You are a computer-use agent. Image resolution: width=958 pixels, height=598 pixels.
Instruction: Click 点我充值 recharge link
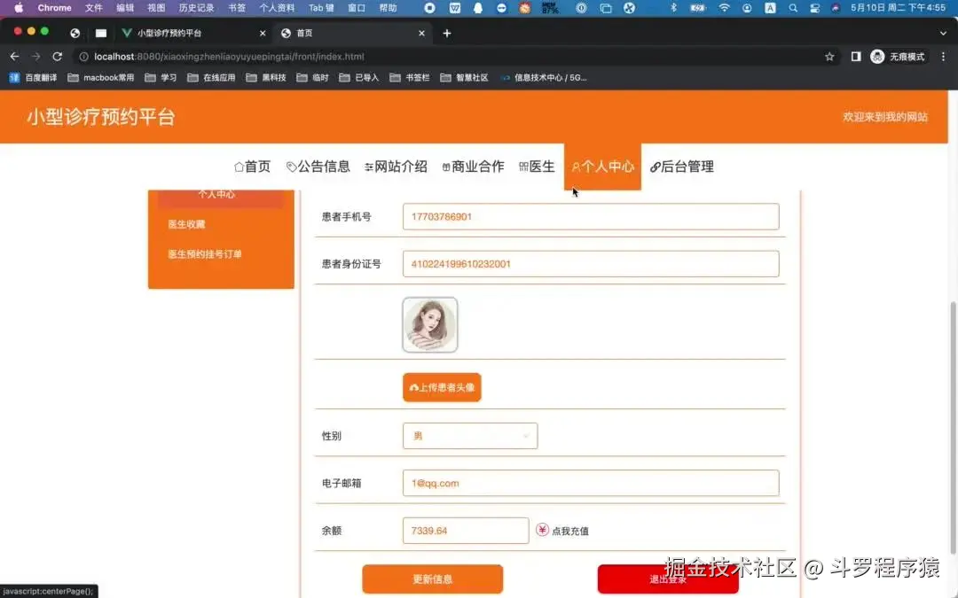570,532
